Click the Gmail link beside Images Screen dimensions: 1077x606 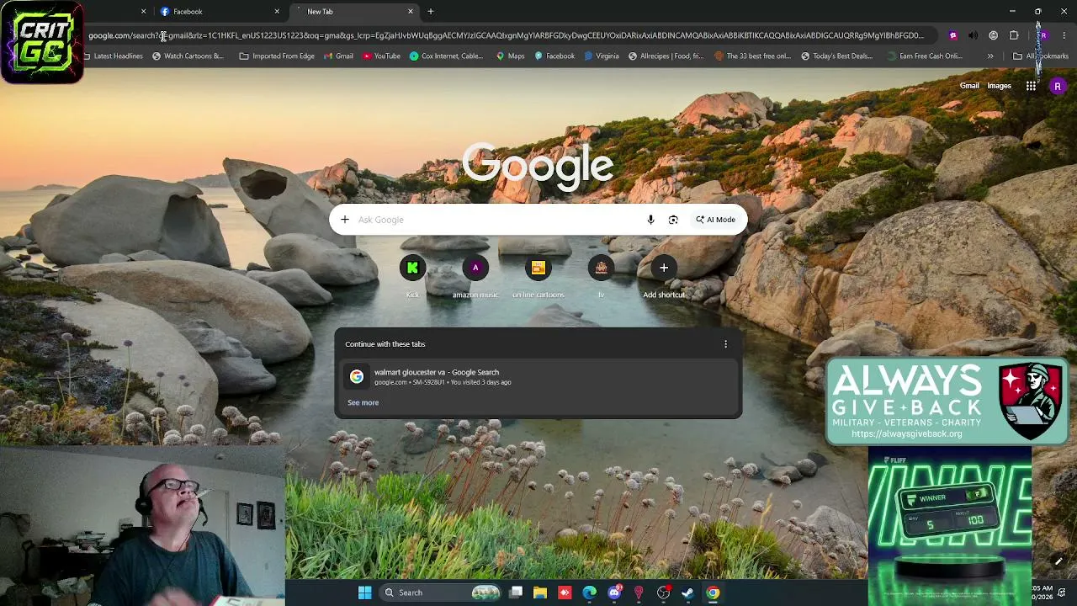point(969,86)
